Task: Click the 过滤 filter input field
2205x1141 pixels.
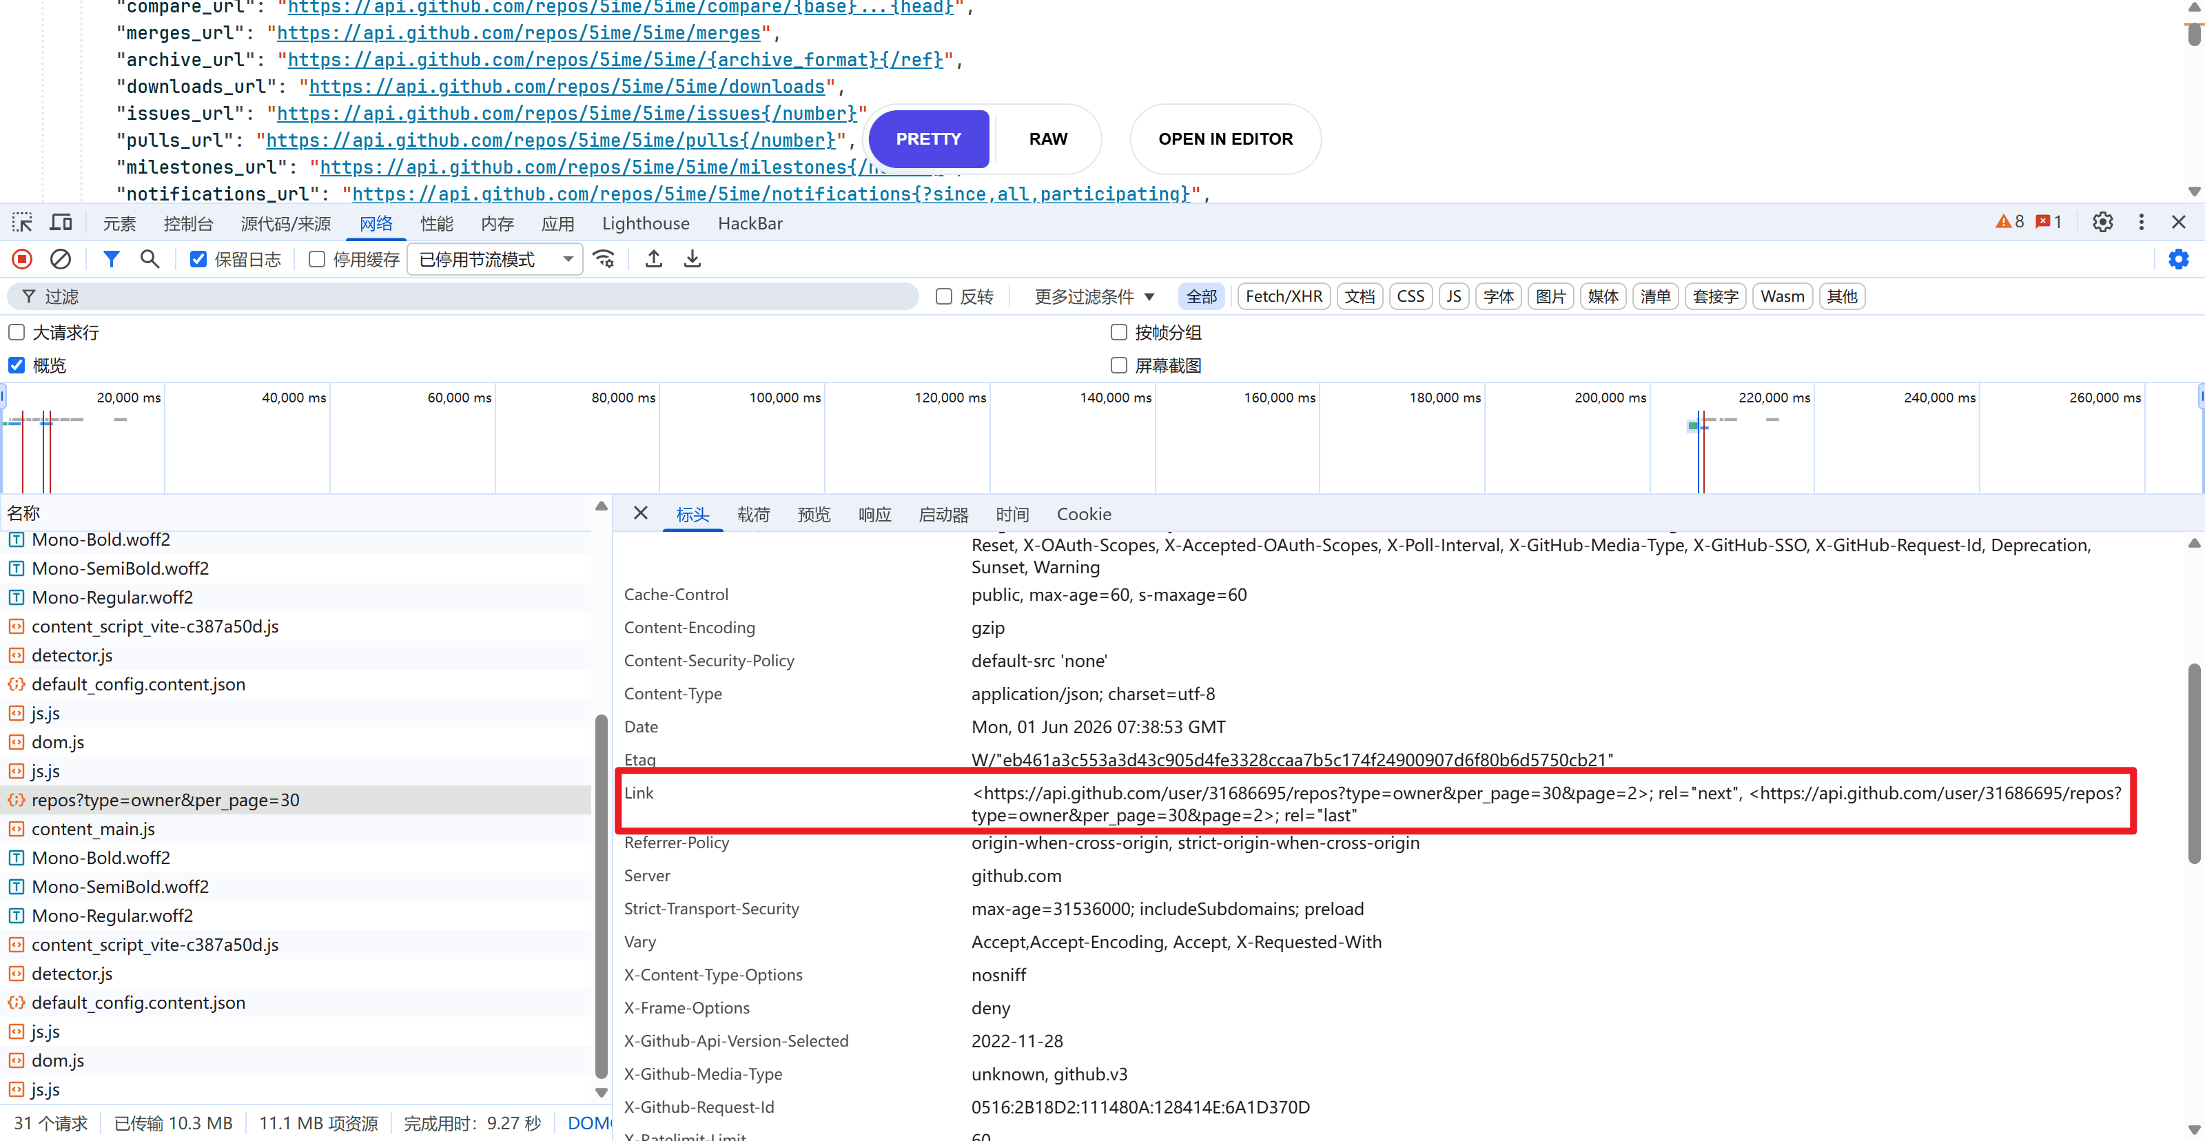Action: (462, 296)
